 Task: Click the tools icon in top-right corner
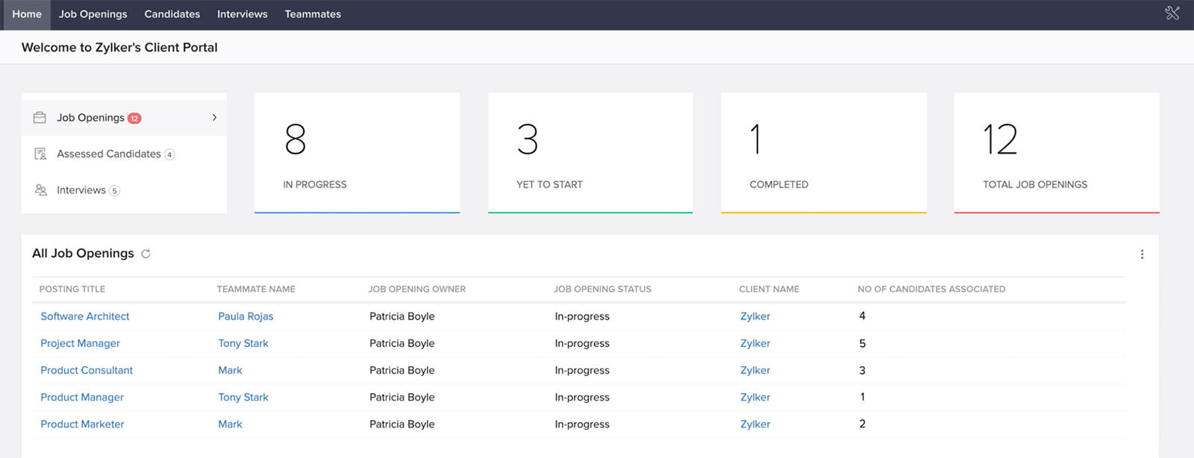1172,13
